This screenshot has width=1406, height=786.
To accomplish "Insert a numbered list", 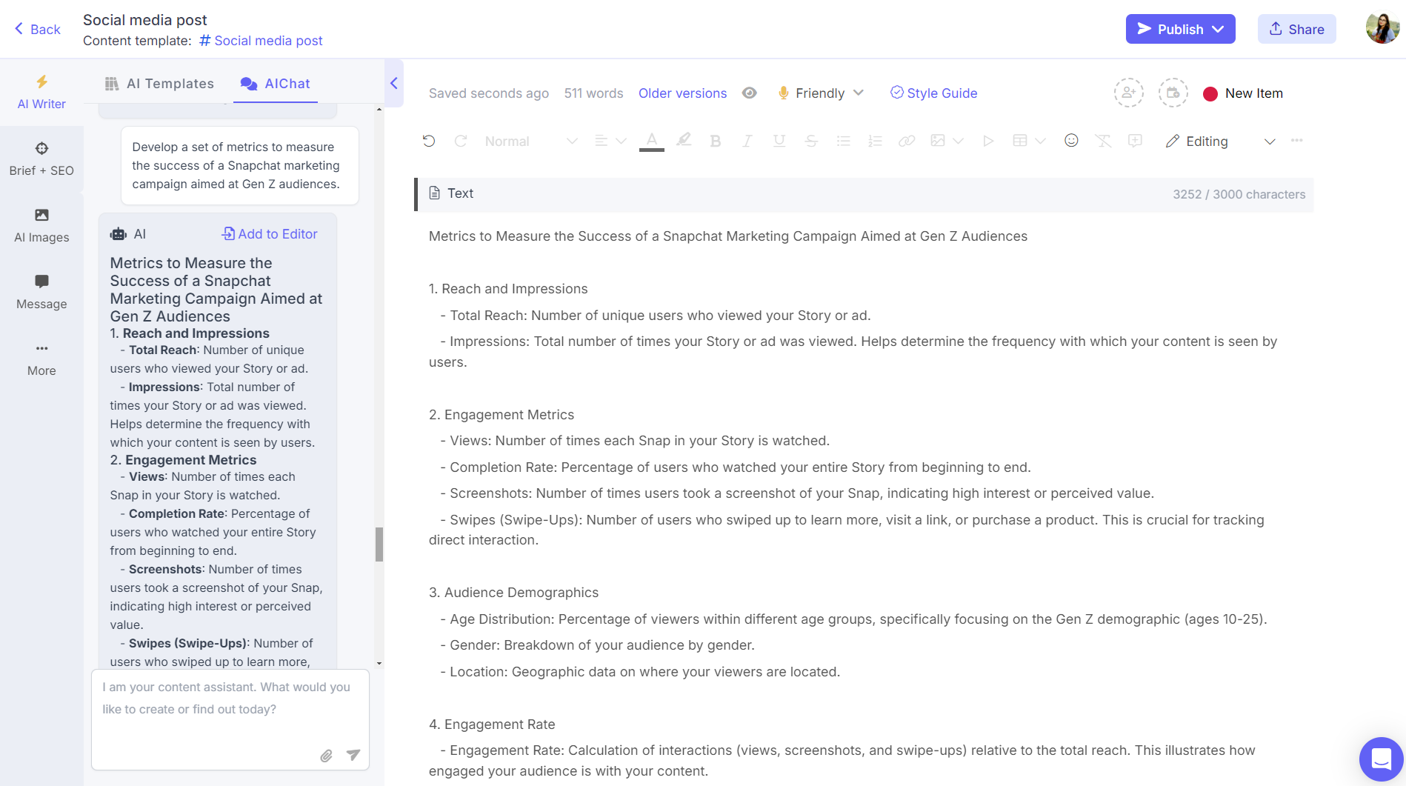I will pyautogui.click(x=875, y=141).
